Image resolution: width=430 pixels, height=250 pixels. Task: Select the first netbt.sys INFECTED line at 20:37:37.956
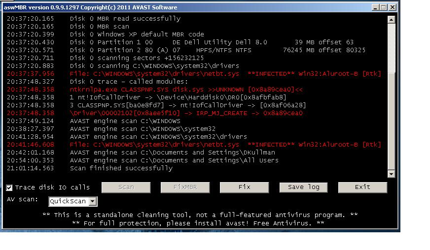(x=194, y=74)
